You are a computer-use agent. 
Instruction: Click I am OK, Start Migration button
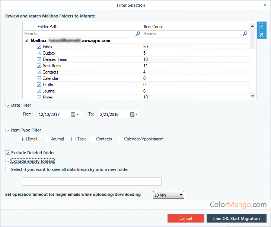pyautogui.click(x=236, y=218)
